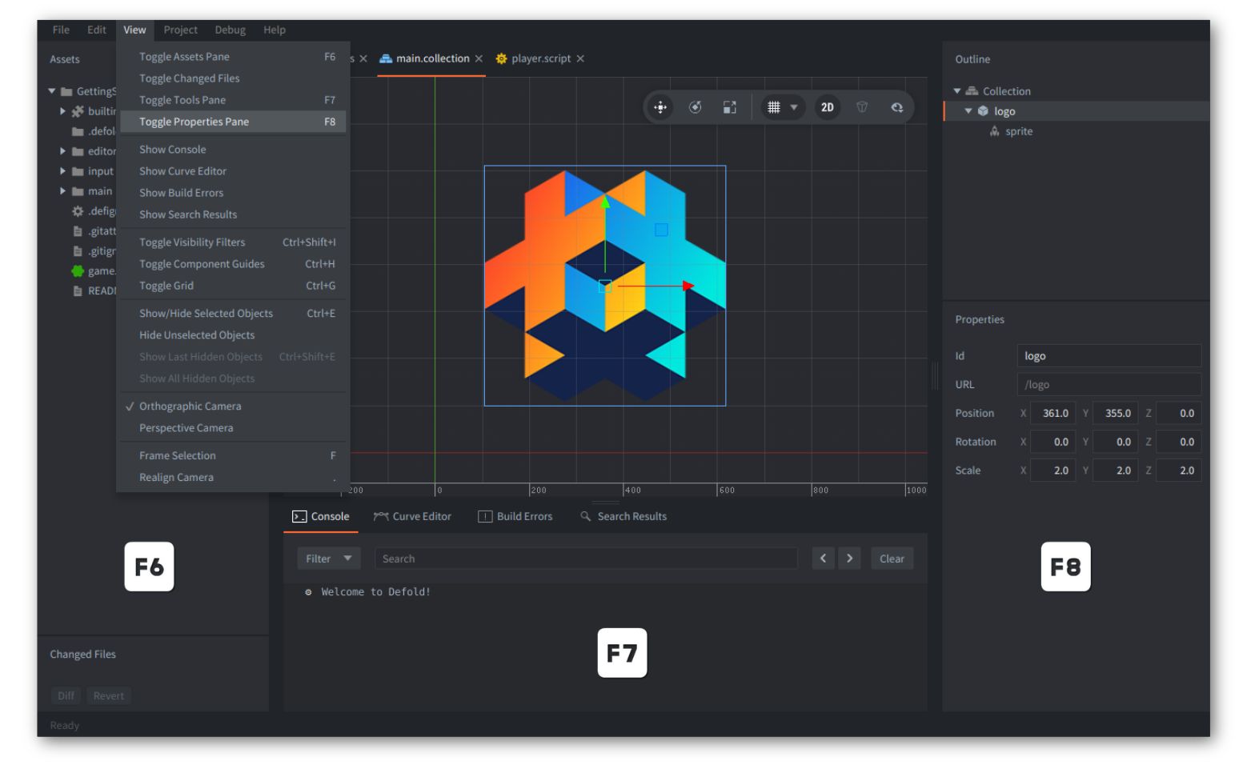The width and height of the screenshot is (1255, 765).
Task: Click the game.project green icon in Assets
Action: [78, 271]
